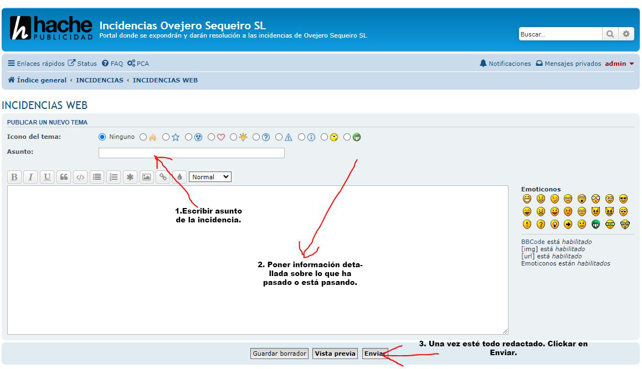The width and height of the screenshot is (642, 369).
Task: Click the magnifier search button
Action: point(610,34)
